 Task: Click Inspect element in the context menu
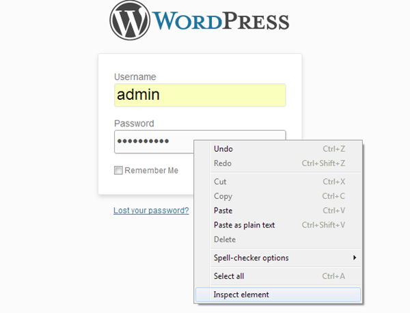(278, 295)
